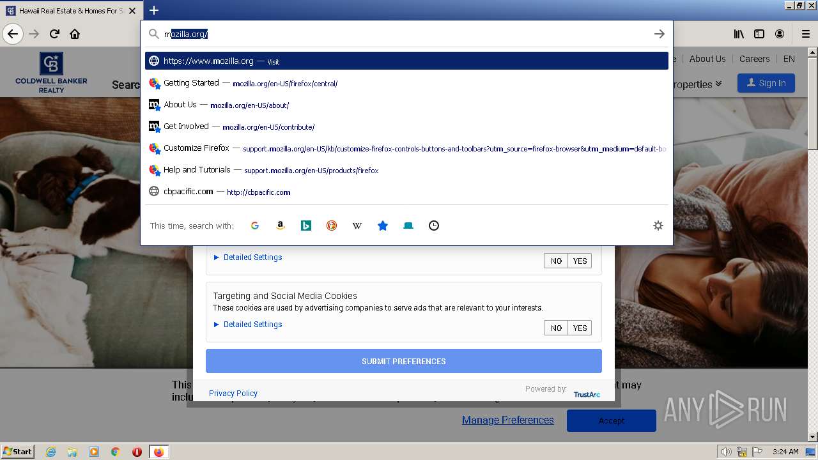Choose the Customize Firefox suggestion

coord(406,148)
